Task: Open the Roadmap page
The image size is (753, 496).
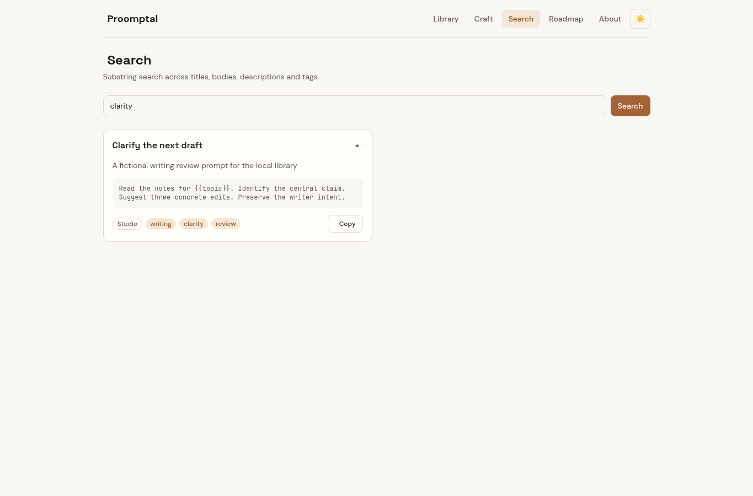Action: [566, 19]
